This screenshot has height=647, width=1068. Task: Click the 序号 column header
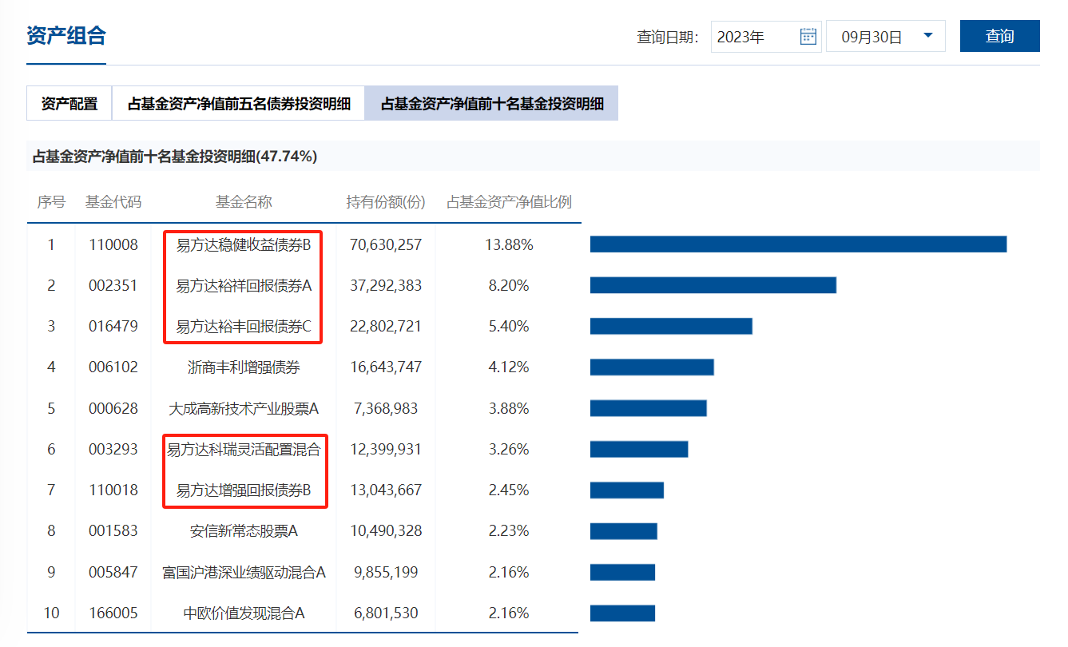coord(51,202)
